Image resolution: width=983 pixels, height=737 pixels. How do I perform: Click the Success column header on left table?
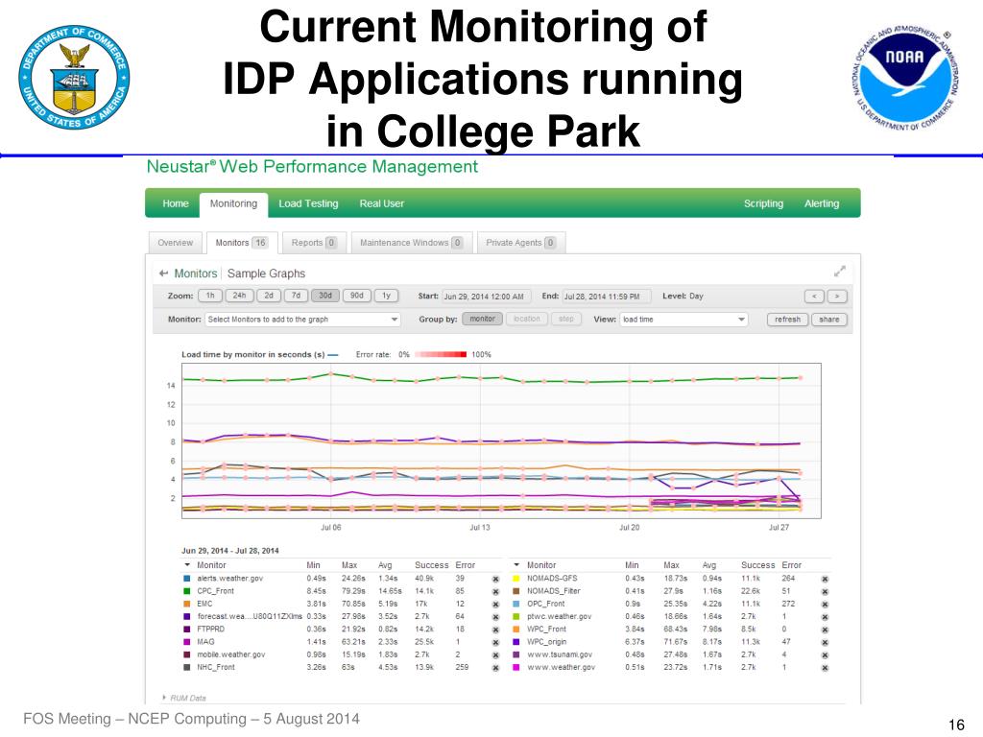(x=431, y=565)
